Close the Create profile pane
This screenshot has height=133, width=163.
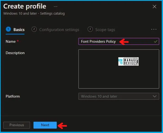155,7
